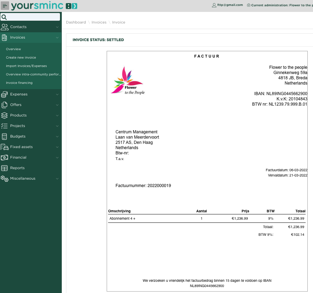This screenshot has width=313, height=293.
Task: Click the Products stack icon
Action: [x=5, y=115]
